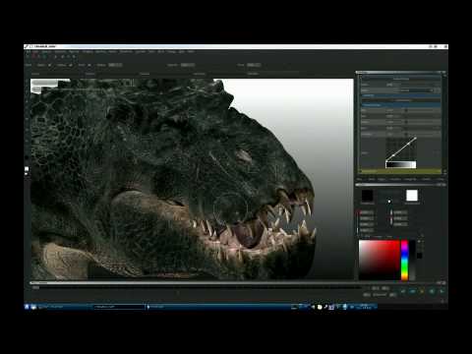
Task: Select the white tool icon in left toolbox
Action: tap(27, 169)
